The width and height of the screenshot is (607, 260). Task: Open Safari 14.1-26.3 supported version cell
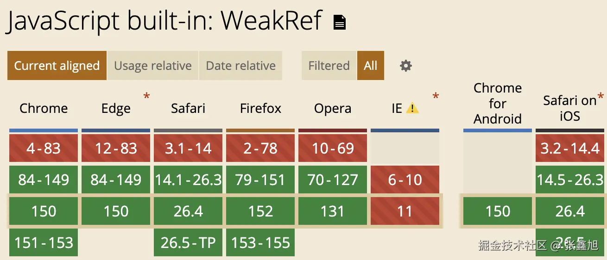click(188, 180)
